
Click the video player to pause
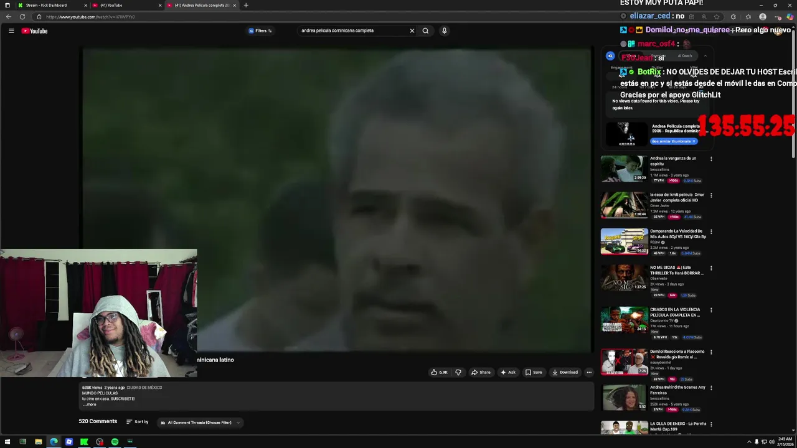click(x=337, y=200)
